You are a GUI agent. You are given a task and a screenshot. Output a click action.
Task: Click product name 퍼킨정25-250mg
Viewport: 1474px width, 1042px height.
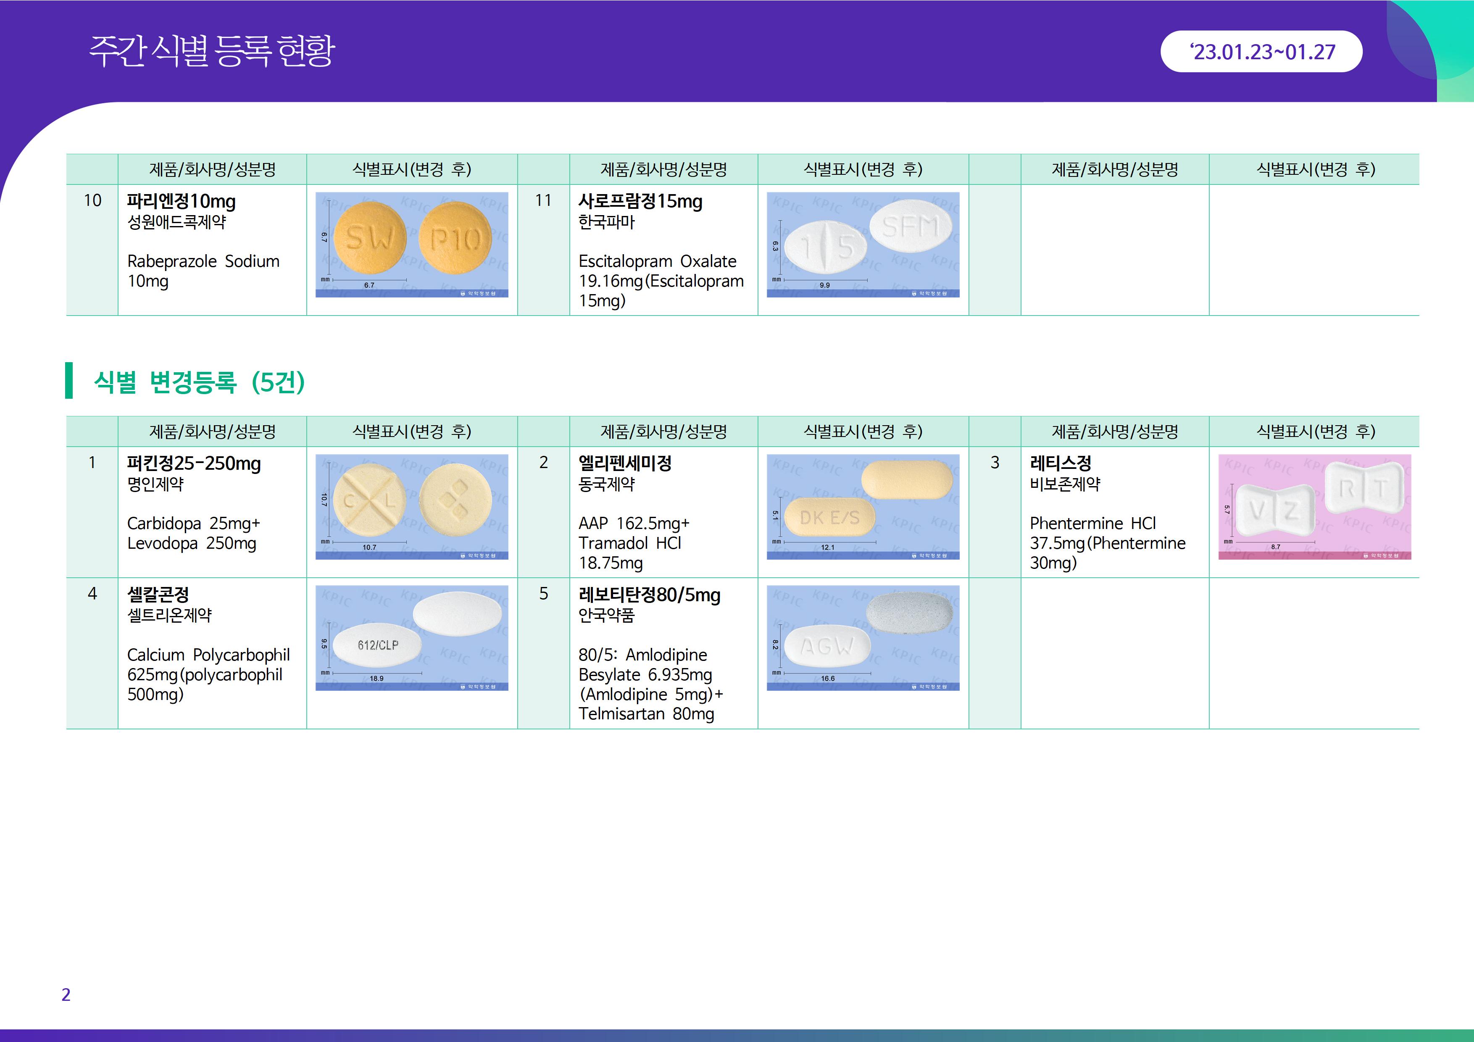point(193,463)
